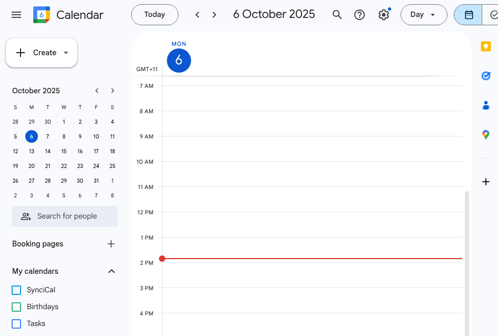
Task: Open the main menu hamburger icon
Action: point(16,15)
